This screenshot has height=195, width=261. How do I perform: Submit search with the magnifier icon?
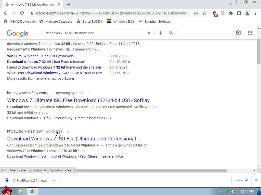171,33
